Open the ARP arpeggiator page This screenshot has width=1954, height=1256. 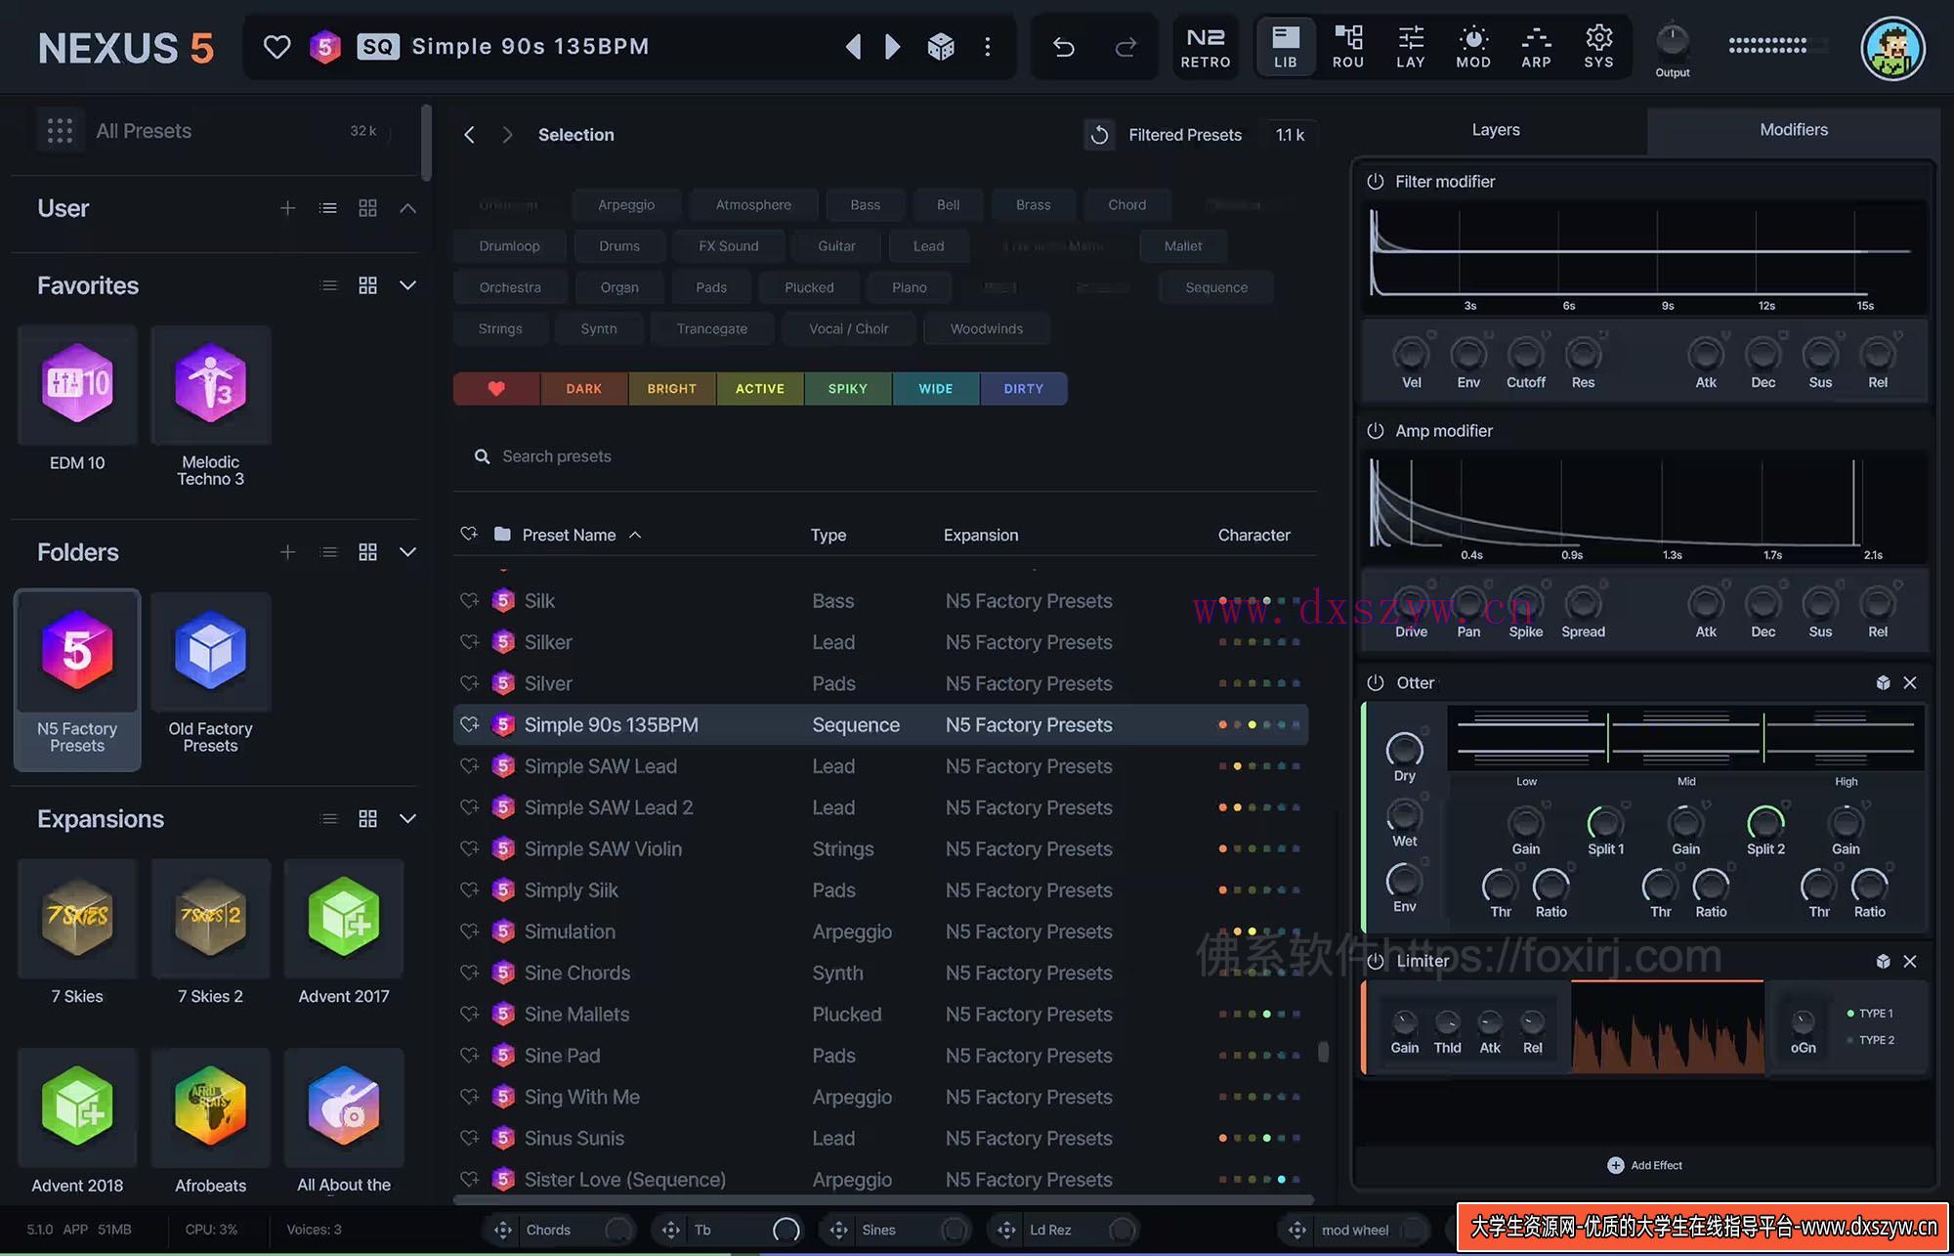click(1536, 47)
